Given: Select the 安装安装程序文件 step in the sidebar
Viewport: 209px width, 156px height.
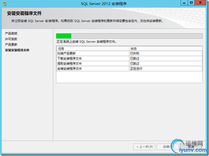Looking at the screenshot, I should [17, 50].
